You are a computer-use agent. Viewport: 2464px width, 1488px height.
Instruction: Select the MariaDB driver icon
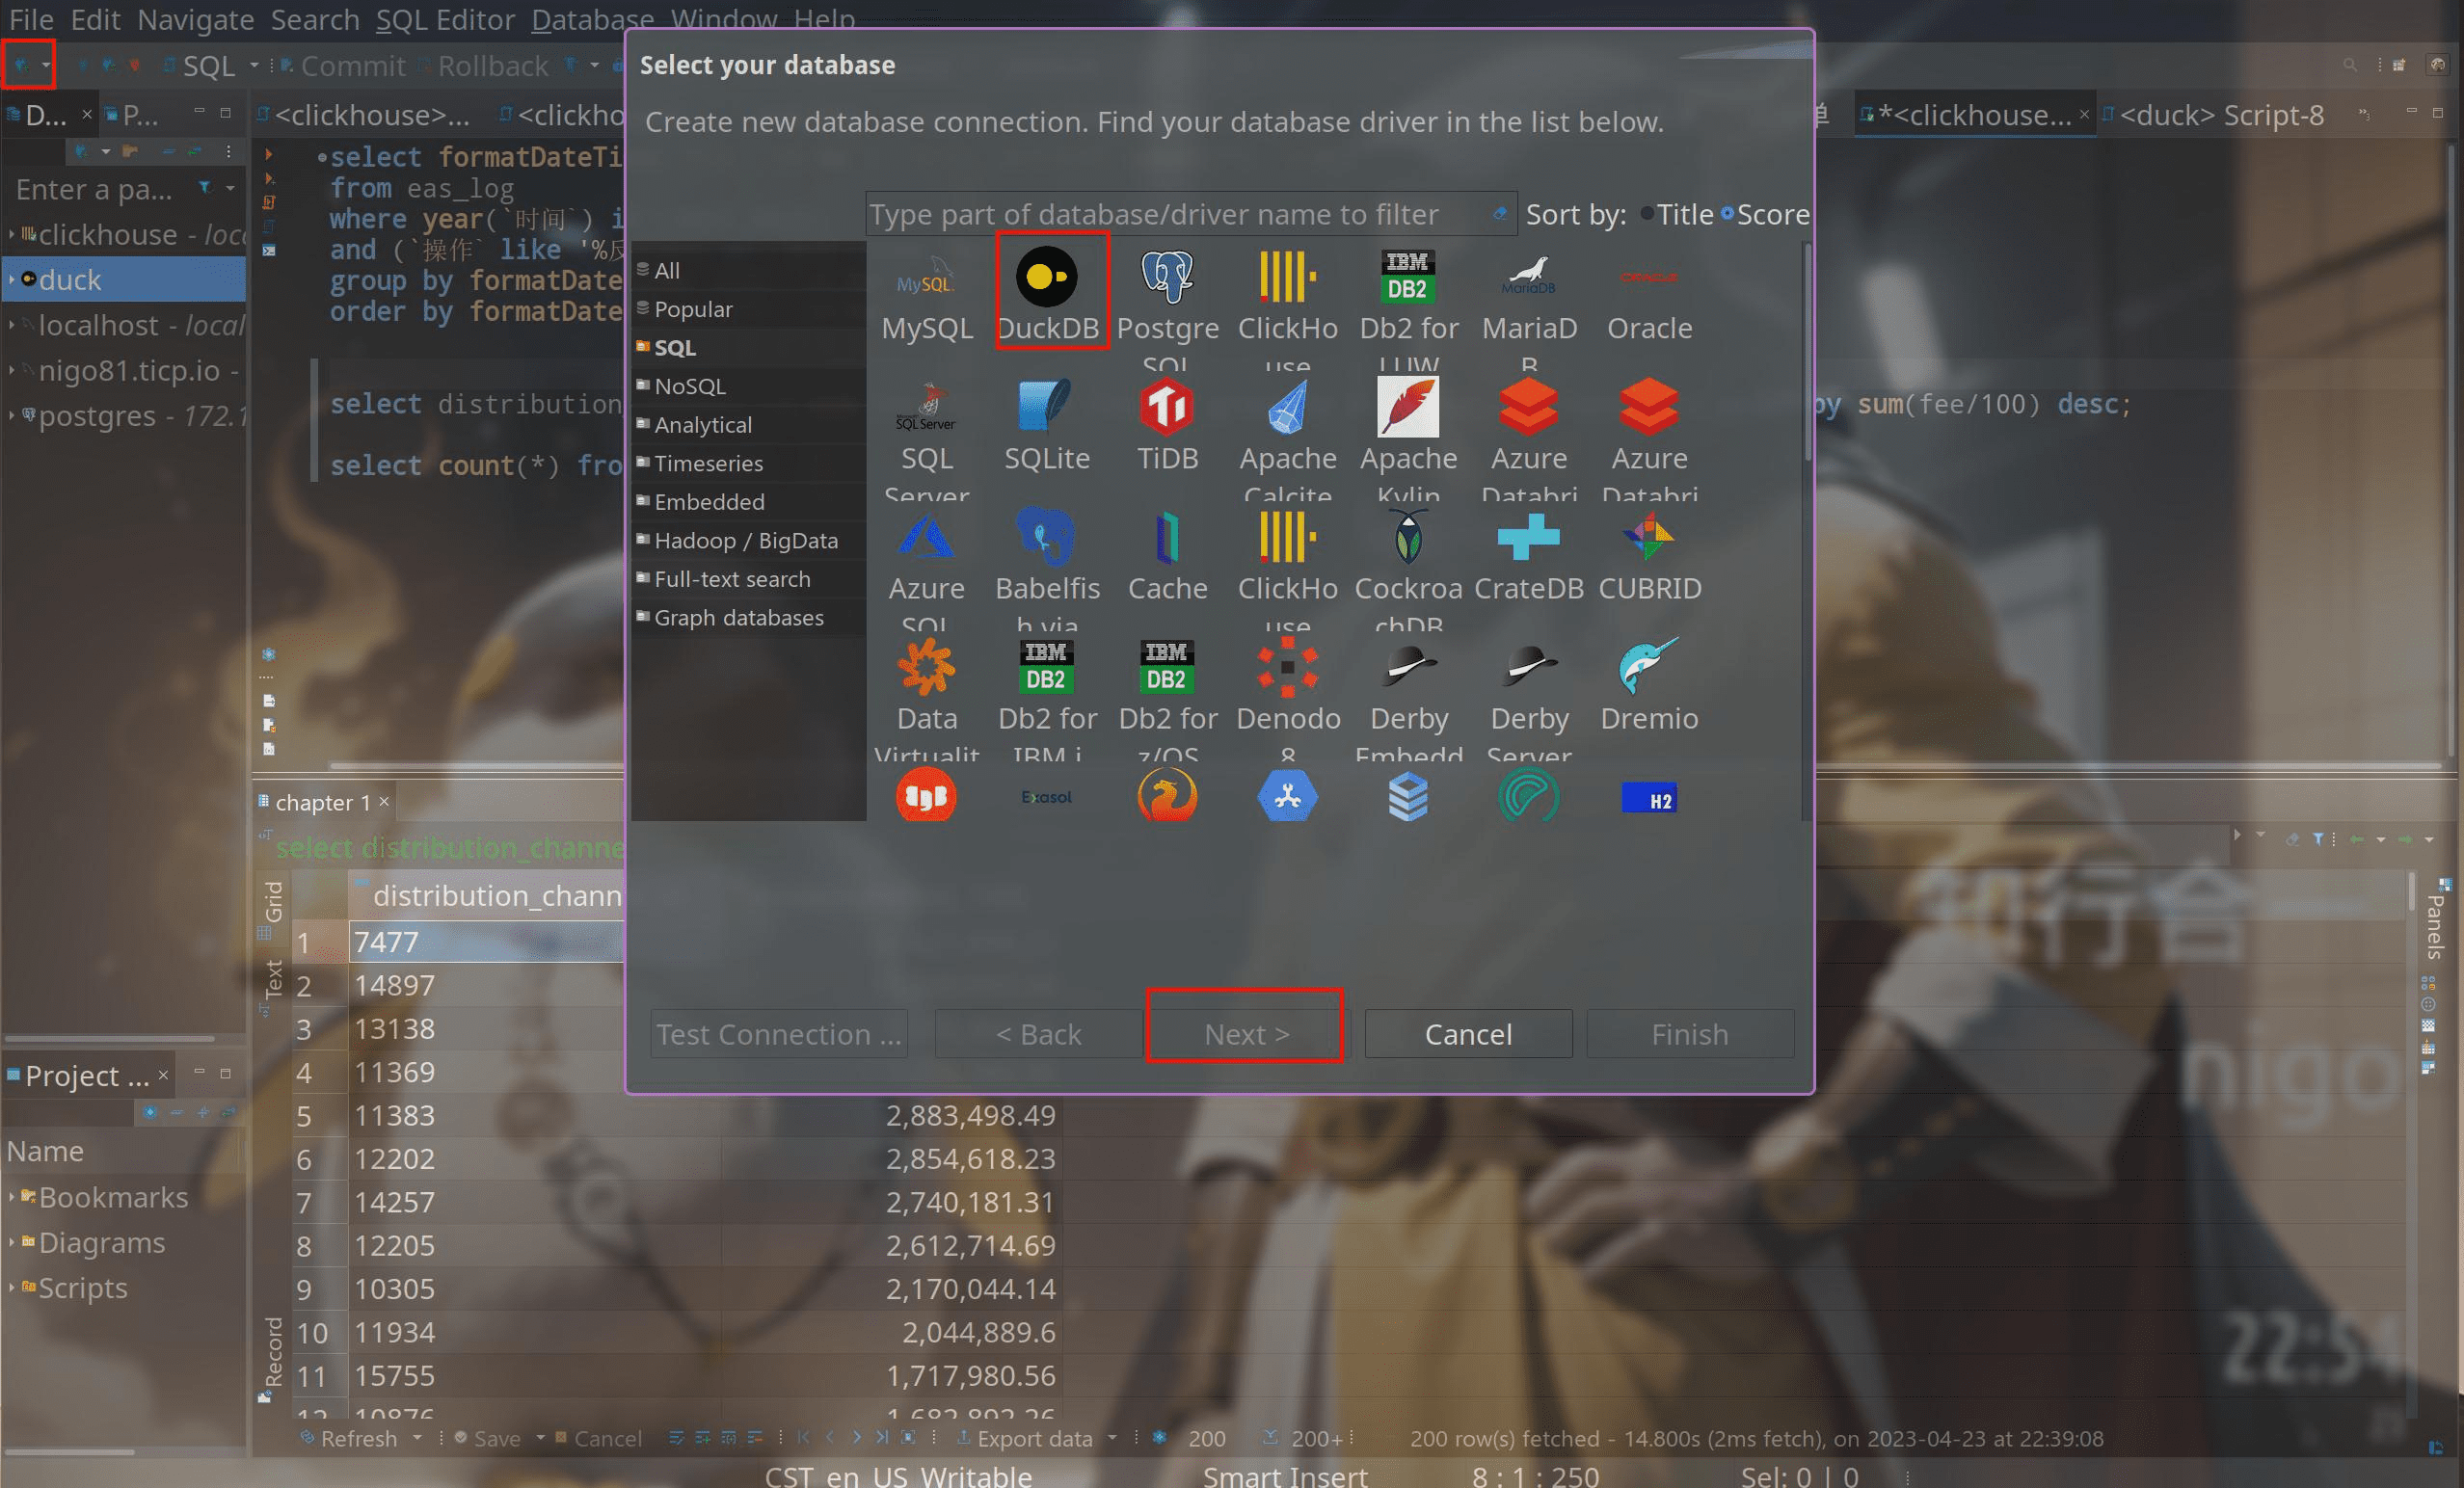pos(1529,276)
